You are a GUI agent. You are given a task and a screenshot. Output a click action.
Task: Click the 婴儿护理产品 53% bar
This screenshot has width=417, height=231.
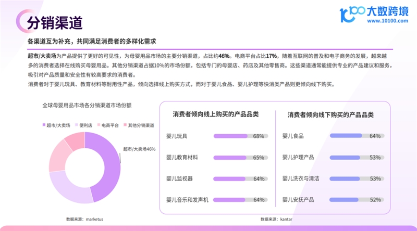click(357, 158)
